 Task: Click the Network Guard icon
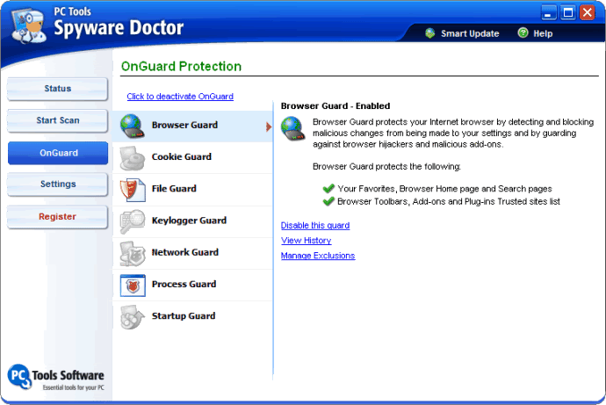(132, 254)
